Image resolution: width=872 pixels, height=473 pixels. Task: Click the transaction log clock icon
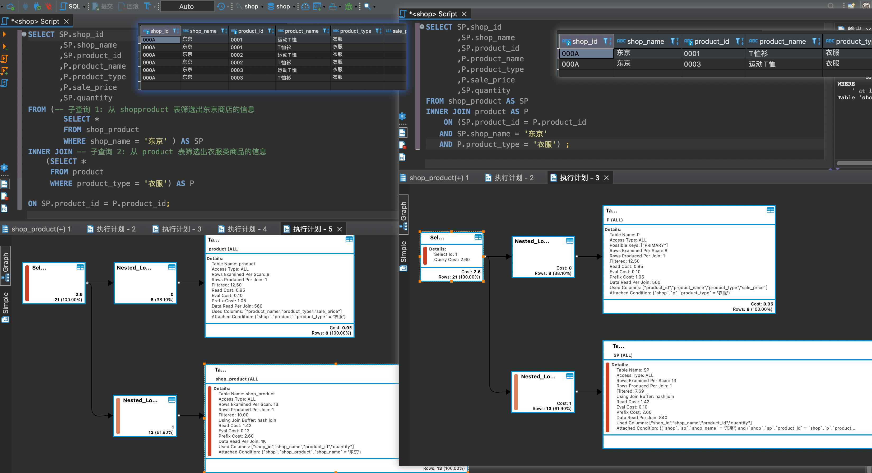pyautogui.click(x=221, y=6)
